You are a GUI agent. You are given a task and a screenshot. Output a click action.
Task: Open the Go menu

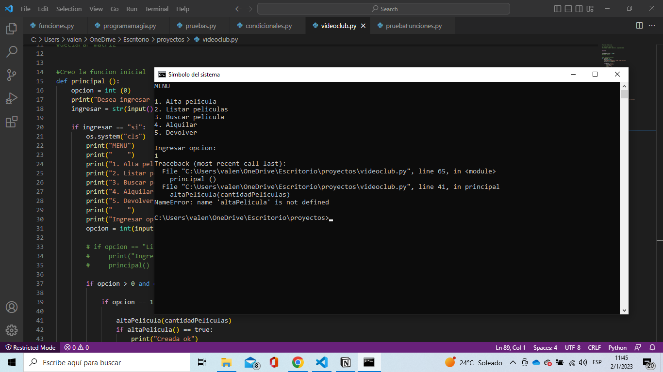(x=115, y=9)
